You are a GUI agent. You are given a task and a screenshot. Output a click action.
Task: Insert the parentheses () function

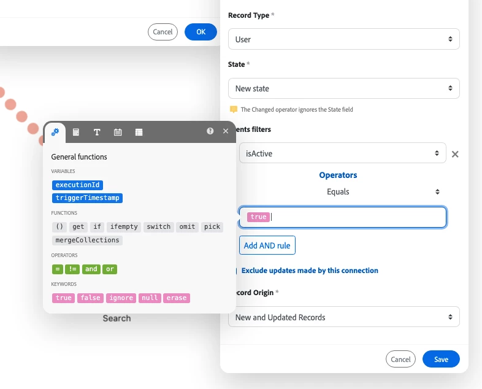click(x=59, y=227)
